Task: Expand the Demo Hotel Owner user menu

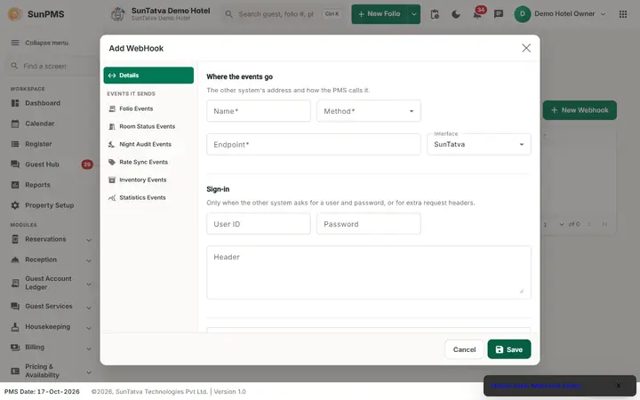Action: [604, 14]
